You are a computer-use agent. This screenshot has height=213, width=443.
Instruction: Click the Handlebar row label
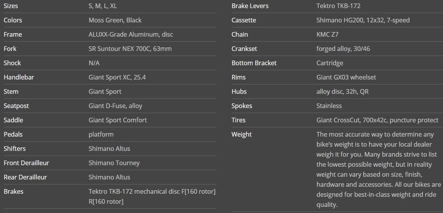pyautogui.click(x=19, y=77)
